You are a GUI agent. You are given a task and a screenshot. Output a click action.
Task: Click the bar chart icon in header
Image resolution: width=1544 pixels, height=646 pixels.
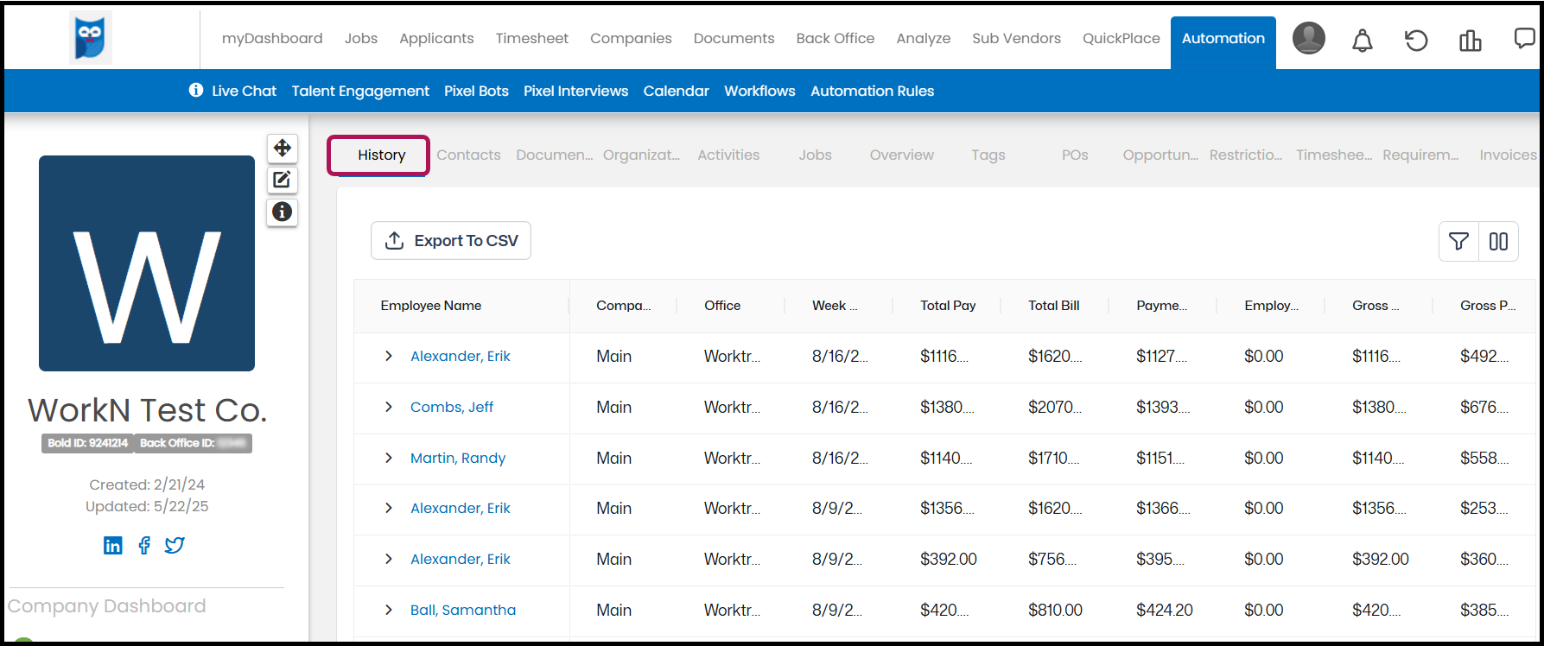click(1471, 40)
